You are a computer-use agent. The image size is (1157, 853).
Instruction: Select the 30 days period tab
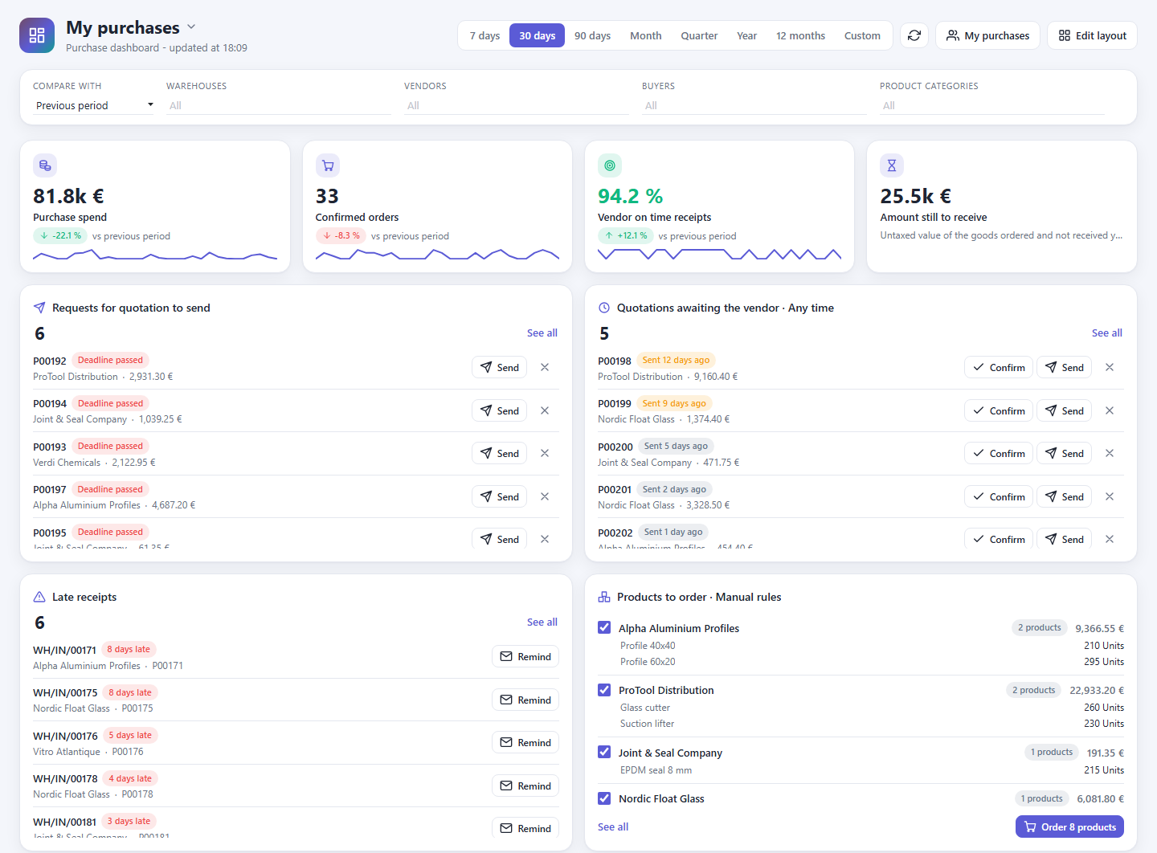(x=537, y=35)
